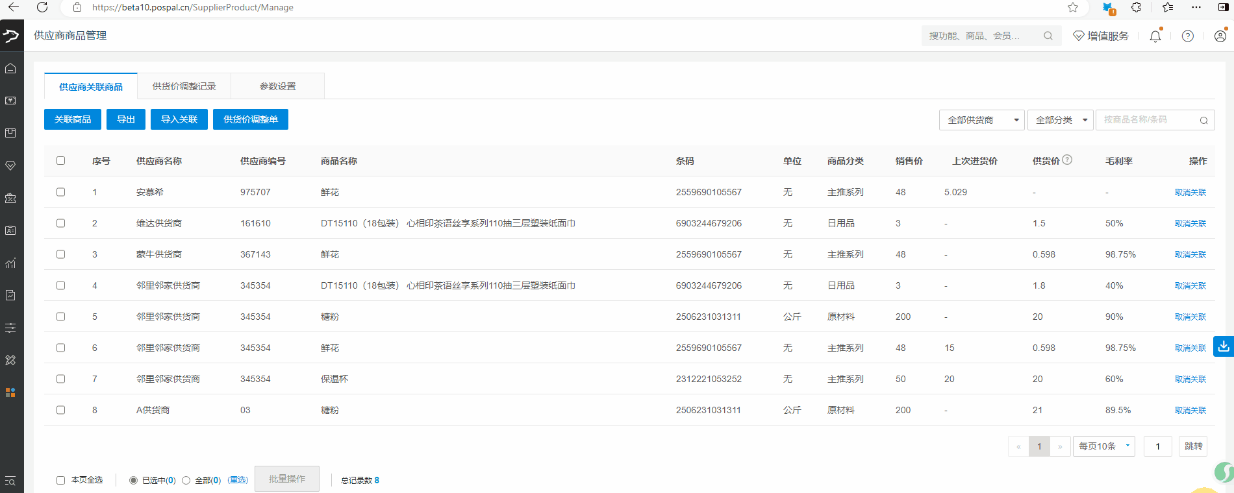
Task: Check the row for 维达供货商
Action: (x=60, y=223)
